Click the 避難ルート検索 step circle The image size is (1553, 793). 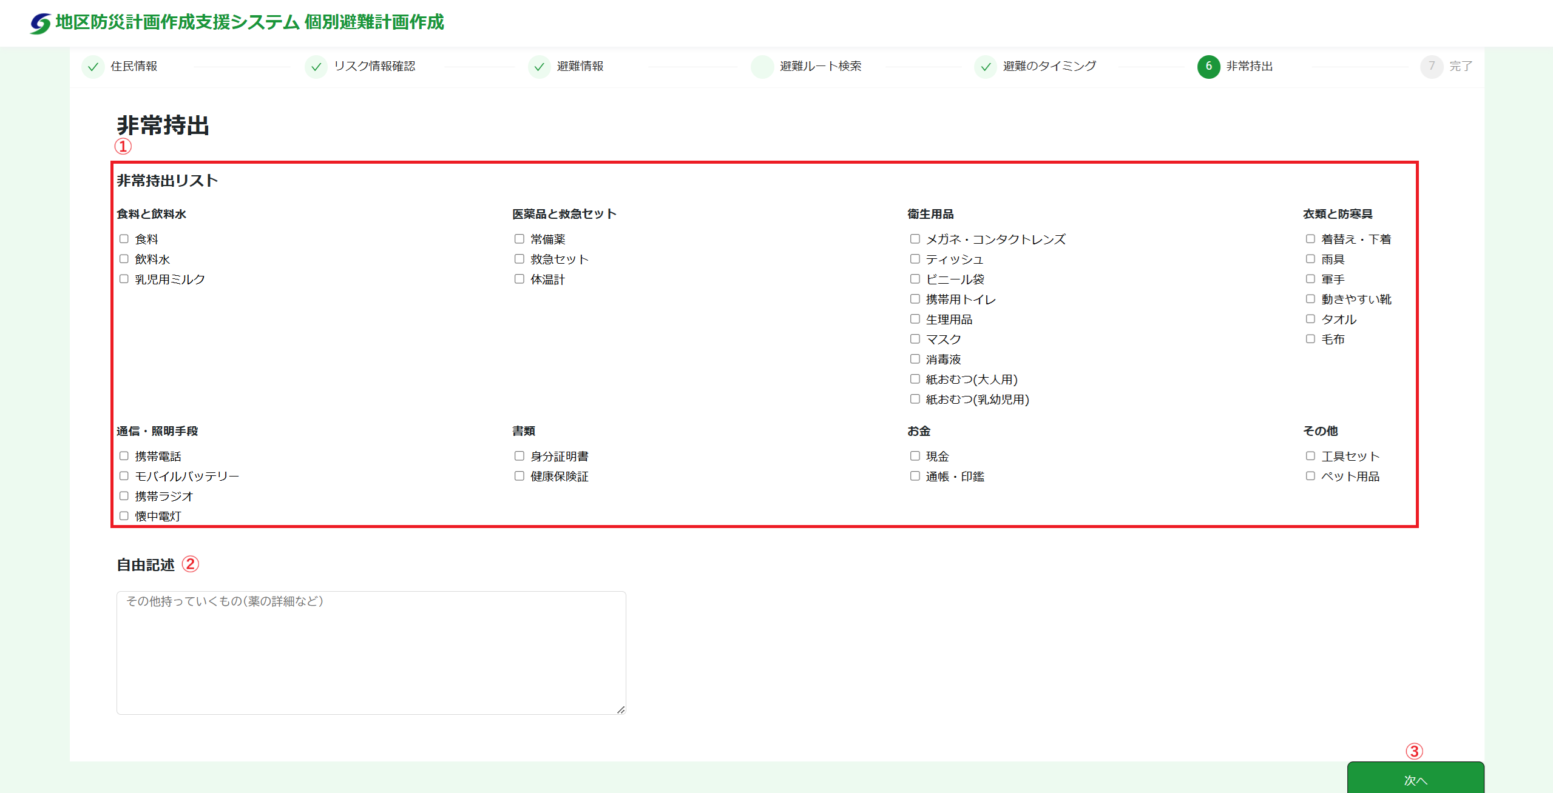click(x=762, y=67)
